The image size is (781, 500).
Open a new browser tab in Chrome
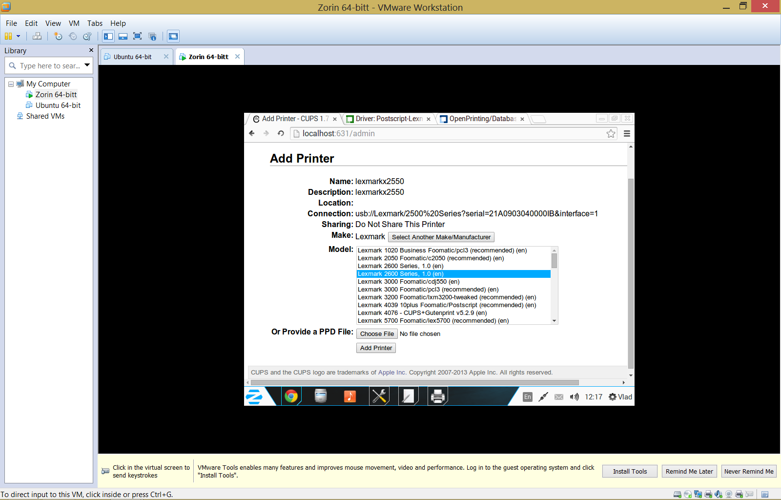tap(538, 119)
